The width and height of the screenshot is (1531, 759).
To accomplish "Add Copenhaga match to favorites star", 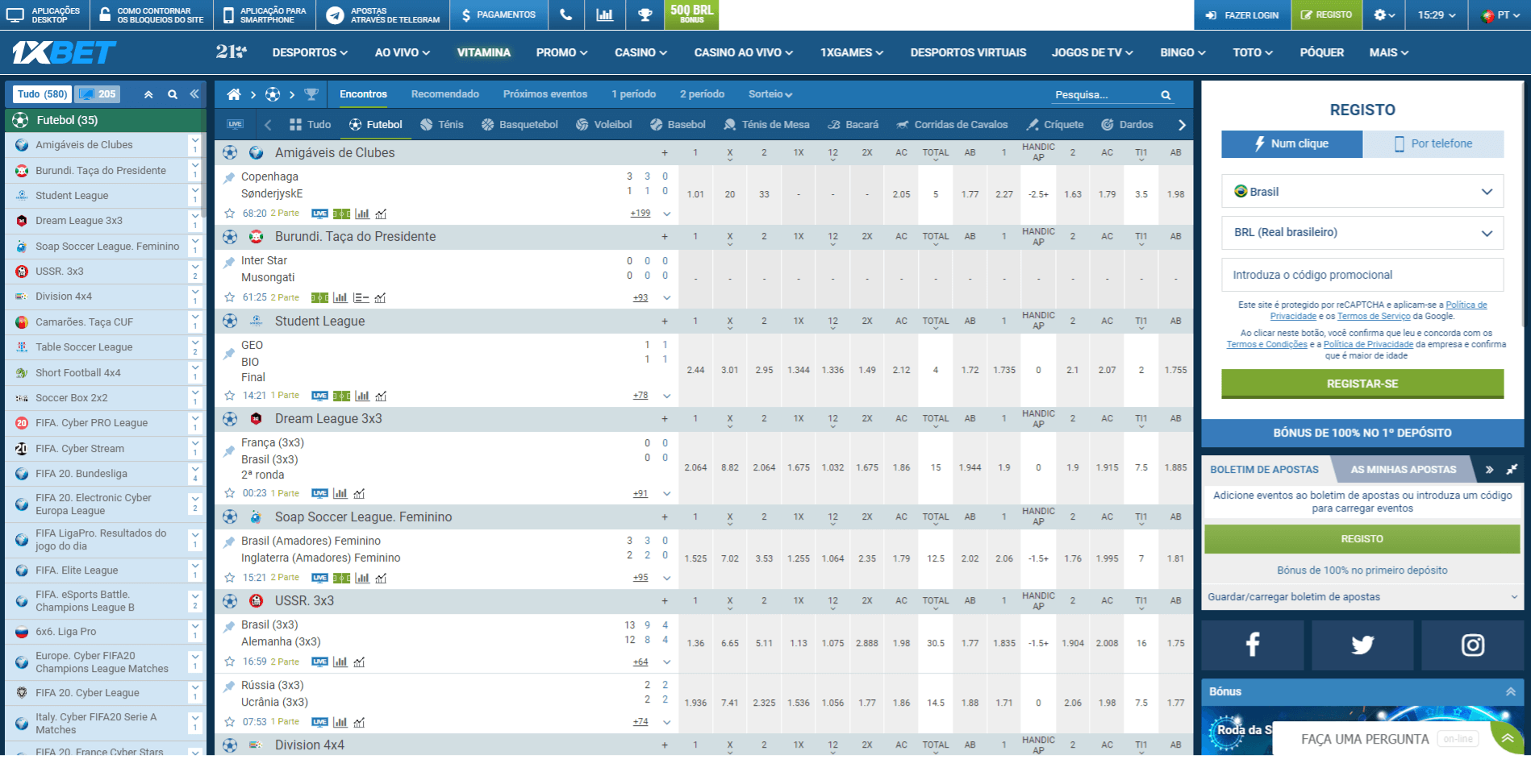I will 230,214.
